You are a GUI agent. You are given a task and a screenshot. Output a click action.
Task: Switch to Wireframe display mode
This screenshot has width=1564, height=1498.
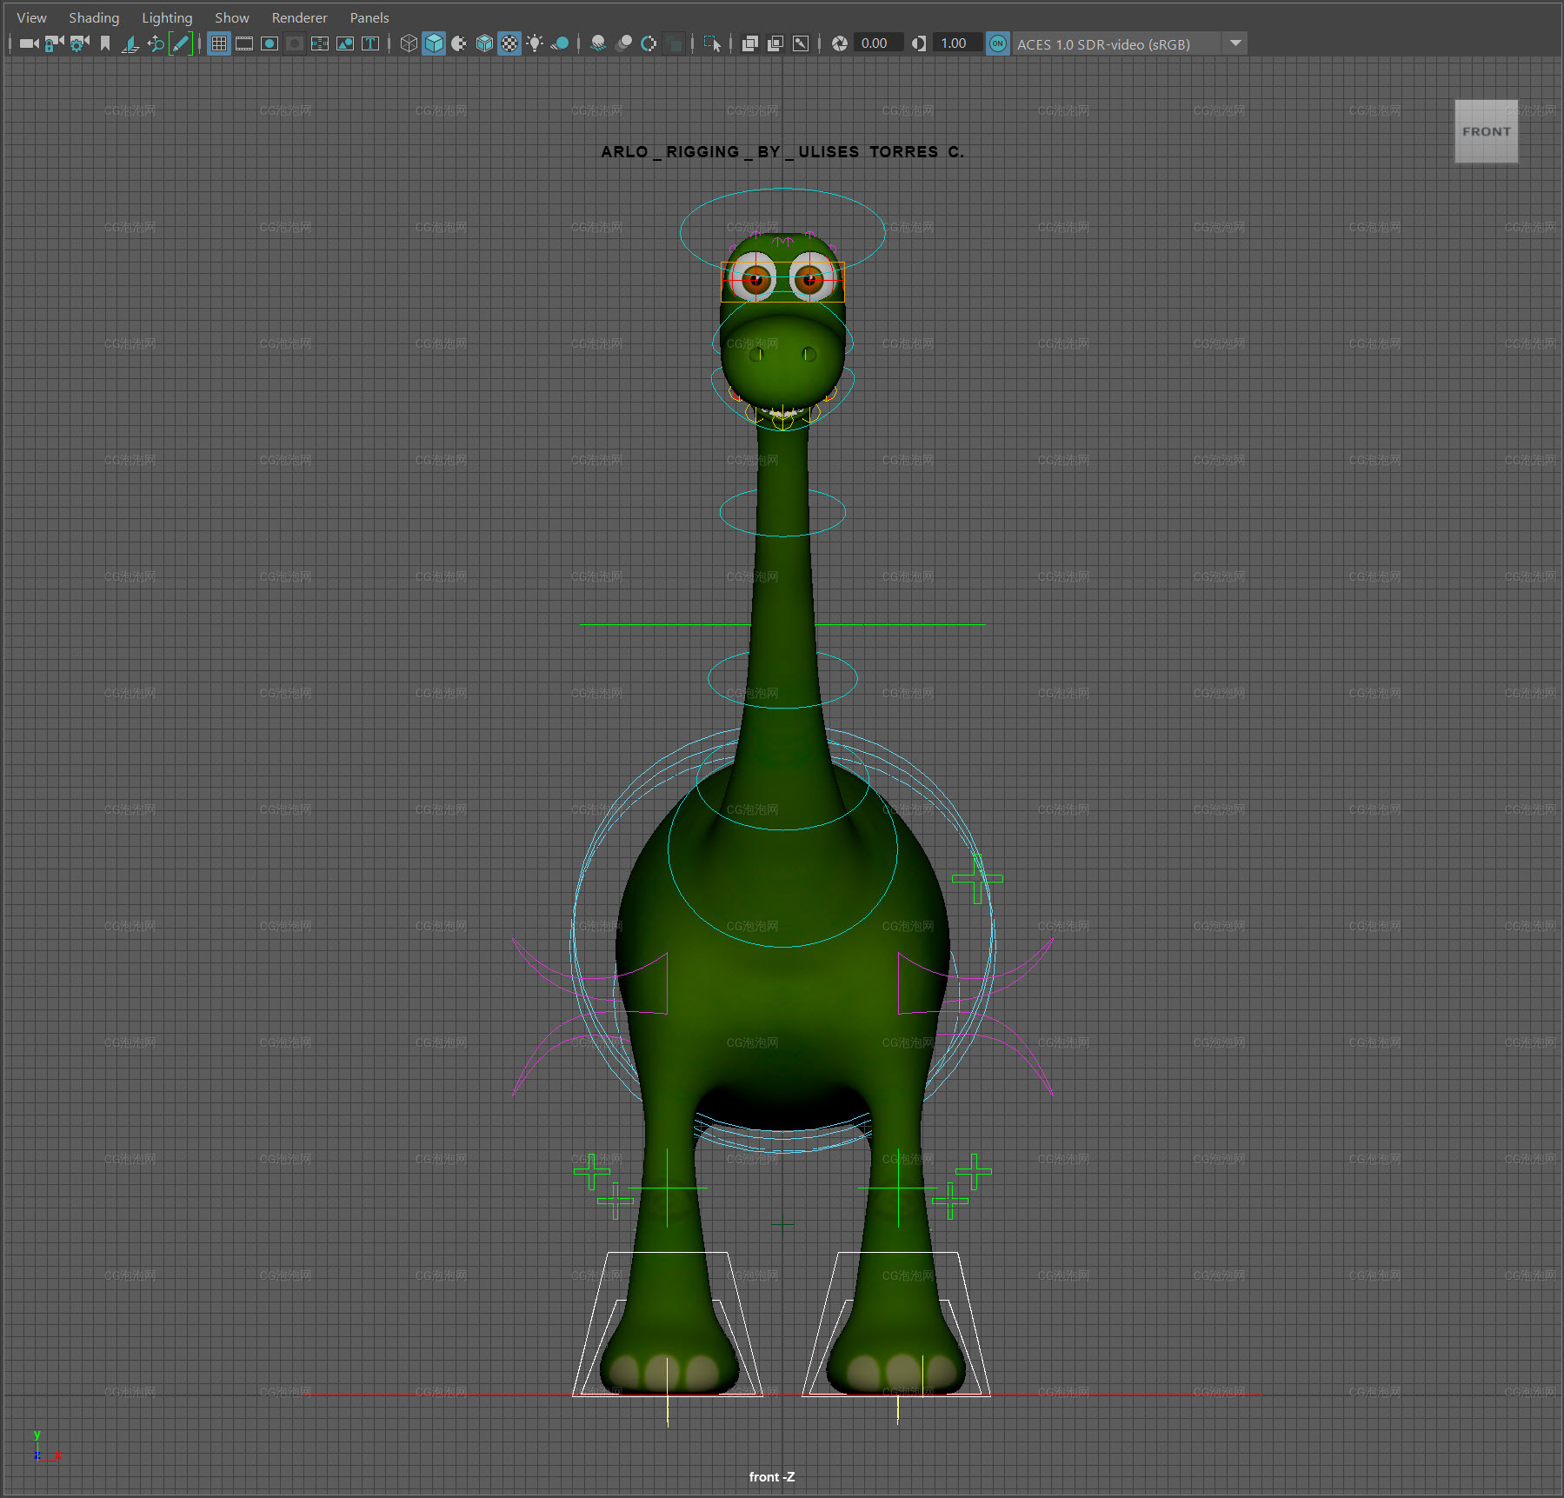(409, 43)
